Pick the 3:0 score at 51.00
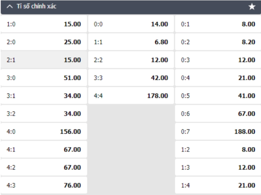The height and width of the screenshot is (195, 261). [44, 78]
